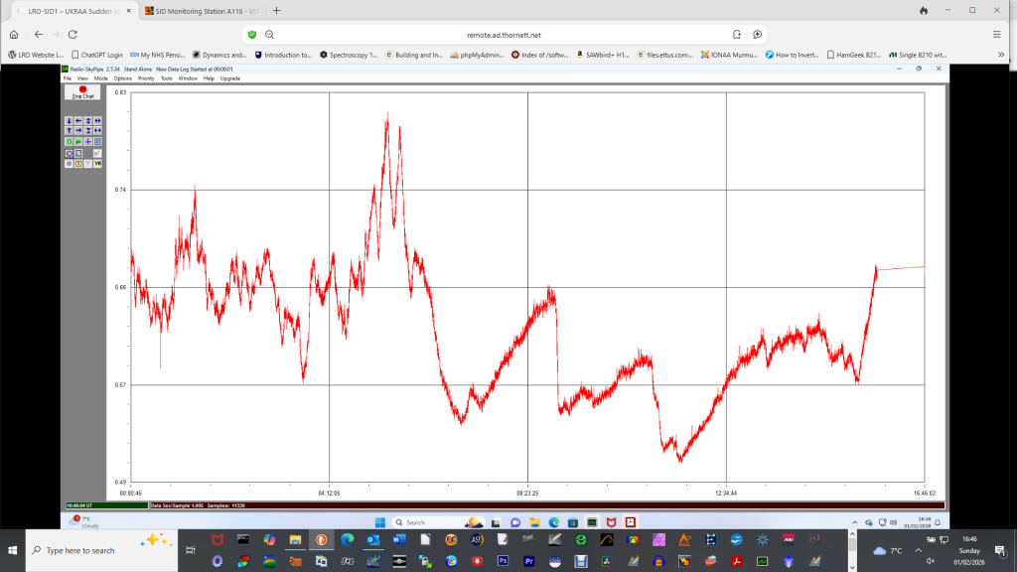This screenshot has width=1017, height=572.
Task: Click the yellow VB toolbar icon
Action: click(x=98, y=164)
